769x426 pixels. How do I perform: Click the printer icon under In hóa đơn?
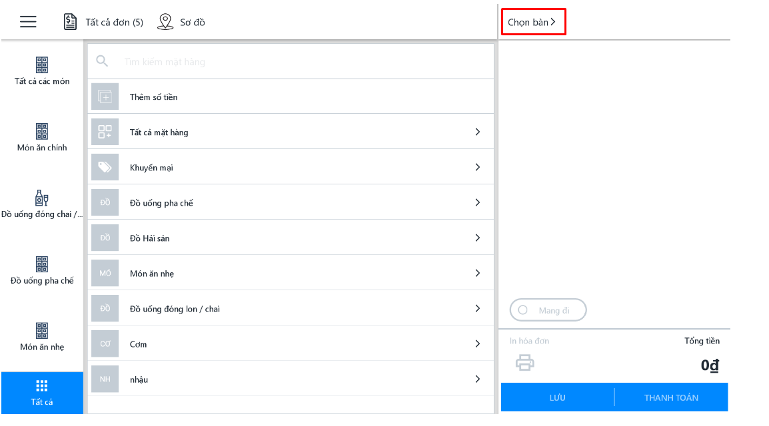(x=524, y=363)
